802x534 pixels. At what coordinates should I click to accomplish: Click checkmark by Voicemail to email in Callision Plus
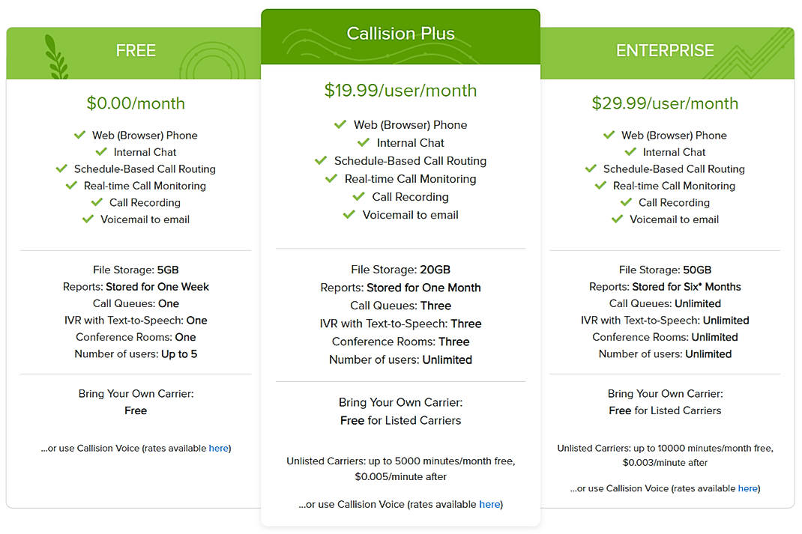[349, 214]
